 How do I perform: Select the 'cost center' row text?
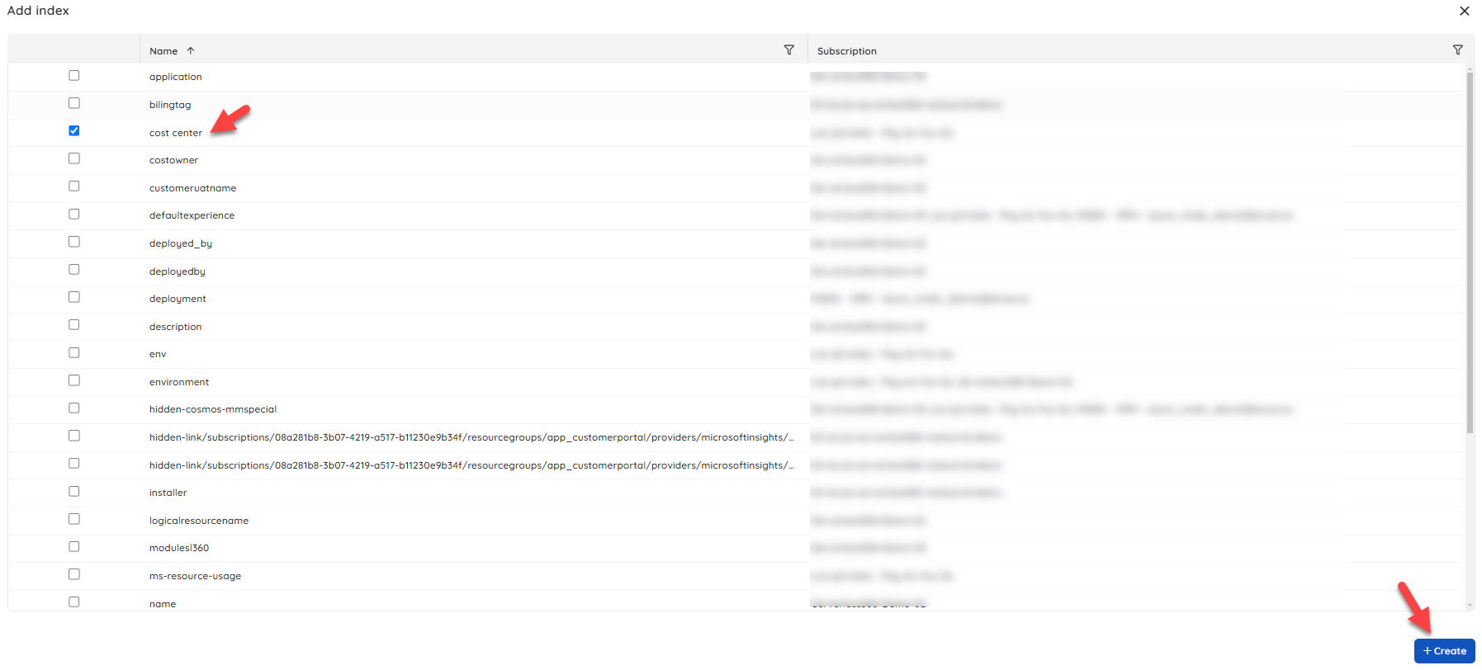[175, 133]
